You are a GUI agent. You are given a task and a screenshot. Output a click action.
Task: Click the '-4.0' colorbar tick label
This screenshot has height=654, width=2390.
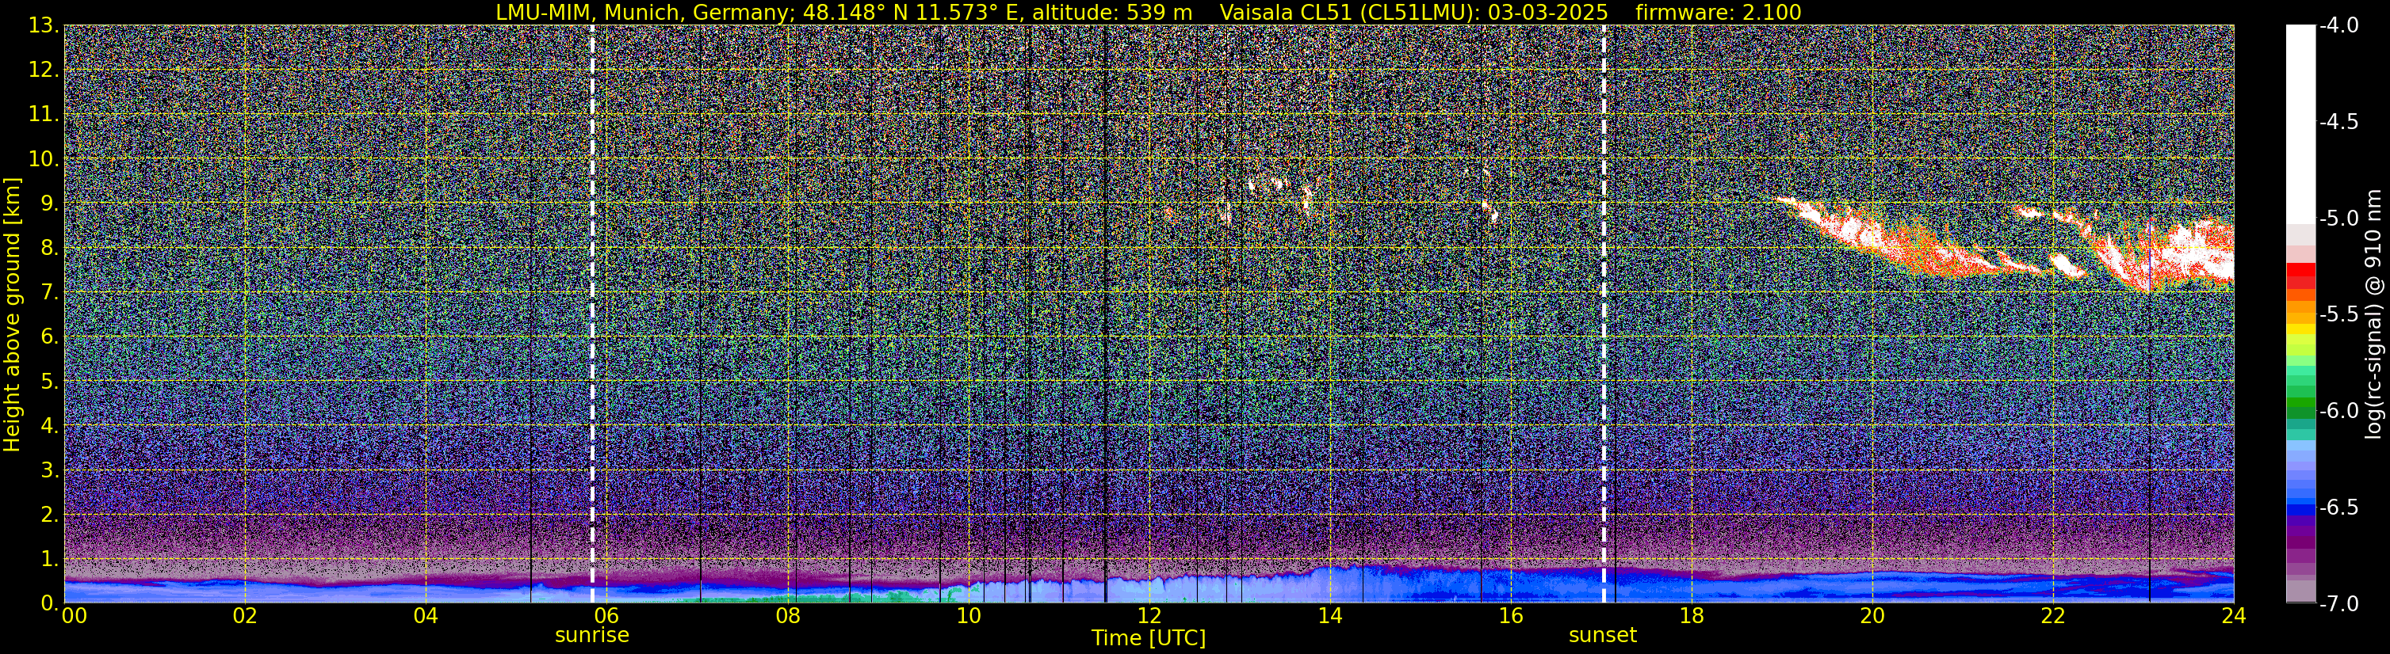pyautogui.click(x=2338, y=26)
